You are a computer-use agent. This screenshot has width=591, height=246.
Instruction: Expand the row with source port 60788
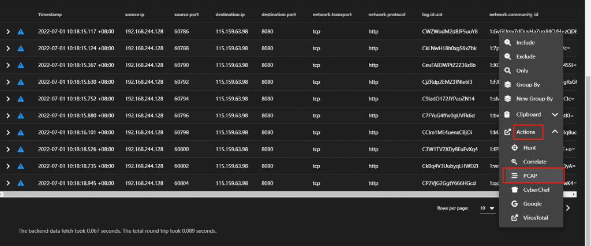coord(8,49)
